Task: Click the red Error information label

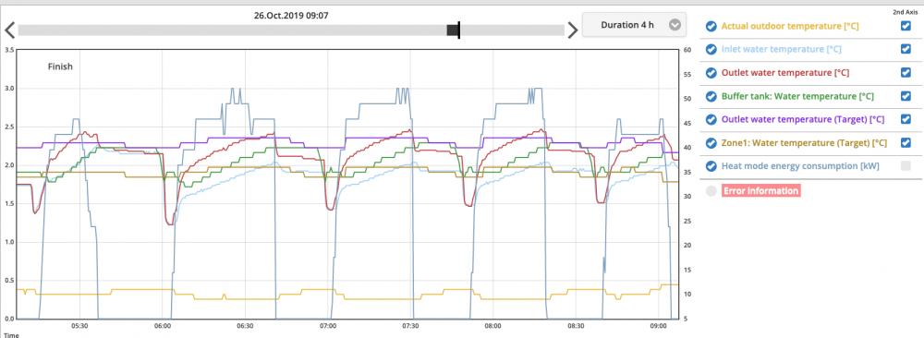Action: coord(760,191)
